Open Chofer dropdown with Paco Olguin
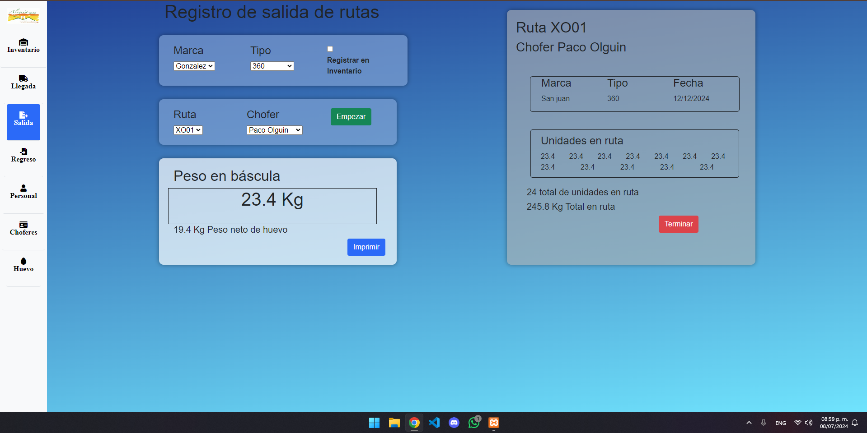867x433 pixels. (x=274, y=130)
